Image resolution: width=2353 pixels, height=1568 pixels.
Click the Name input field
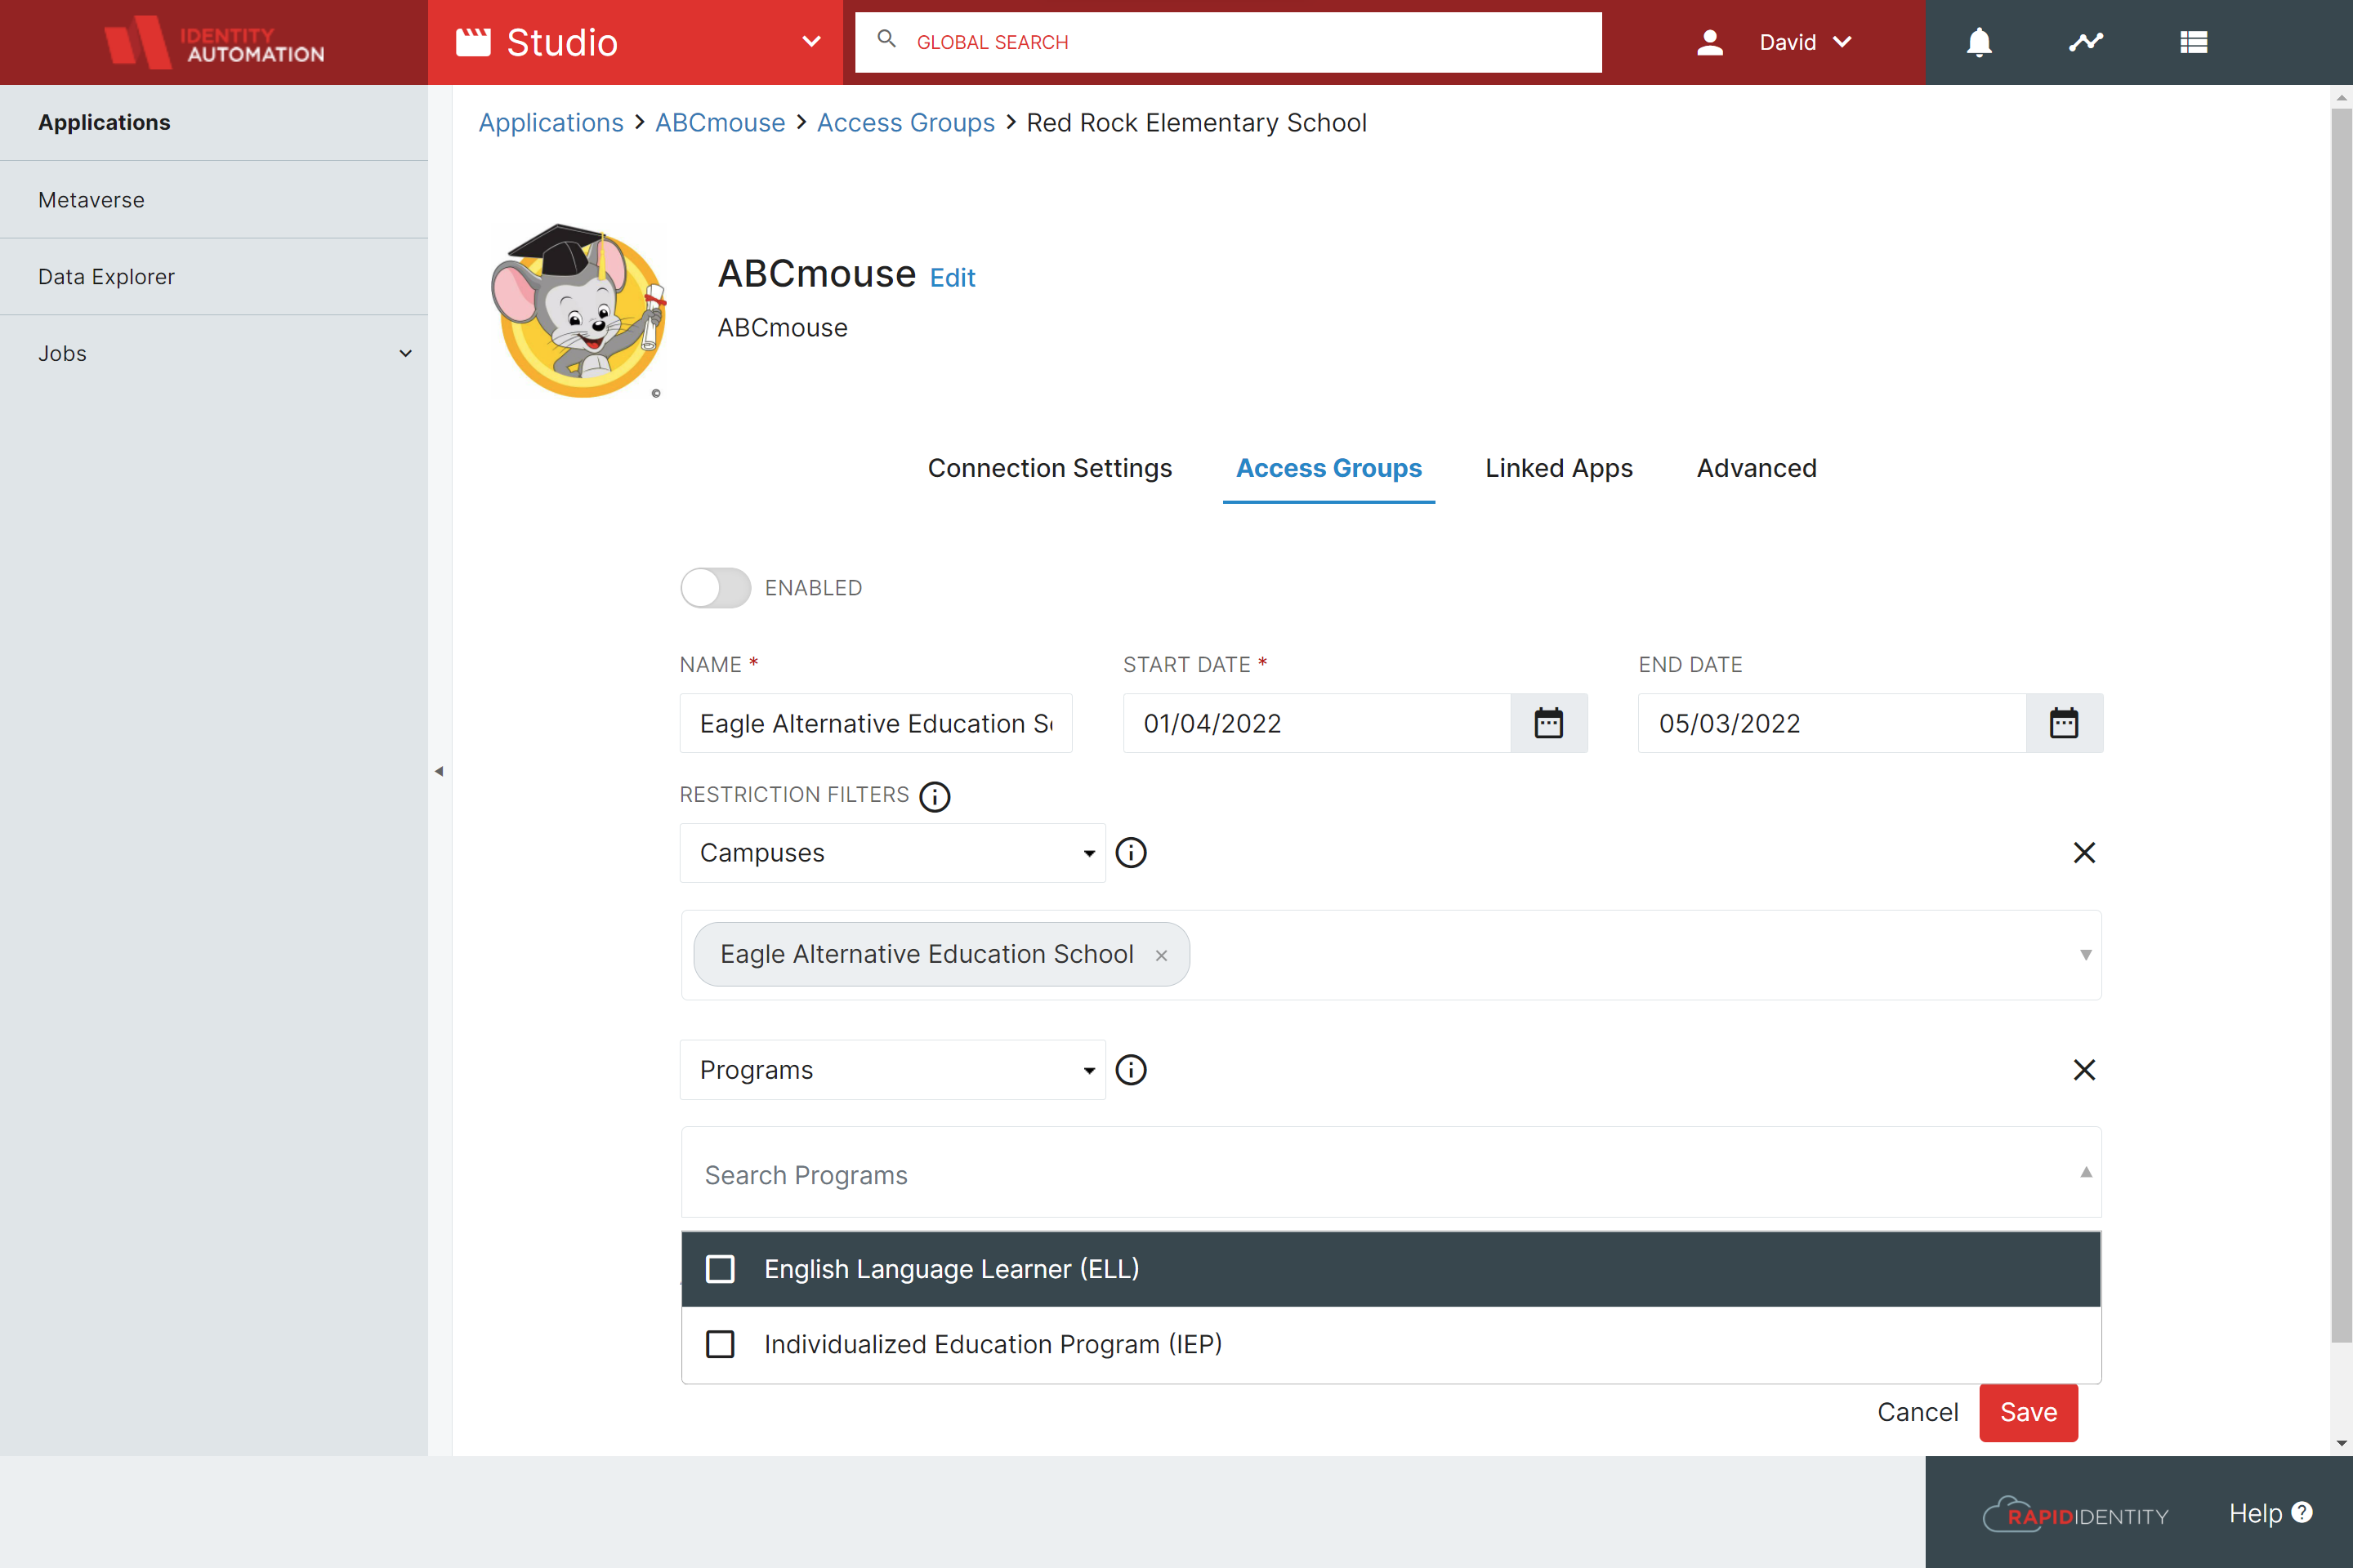point(875,723)
